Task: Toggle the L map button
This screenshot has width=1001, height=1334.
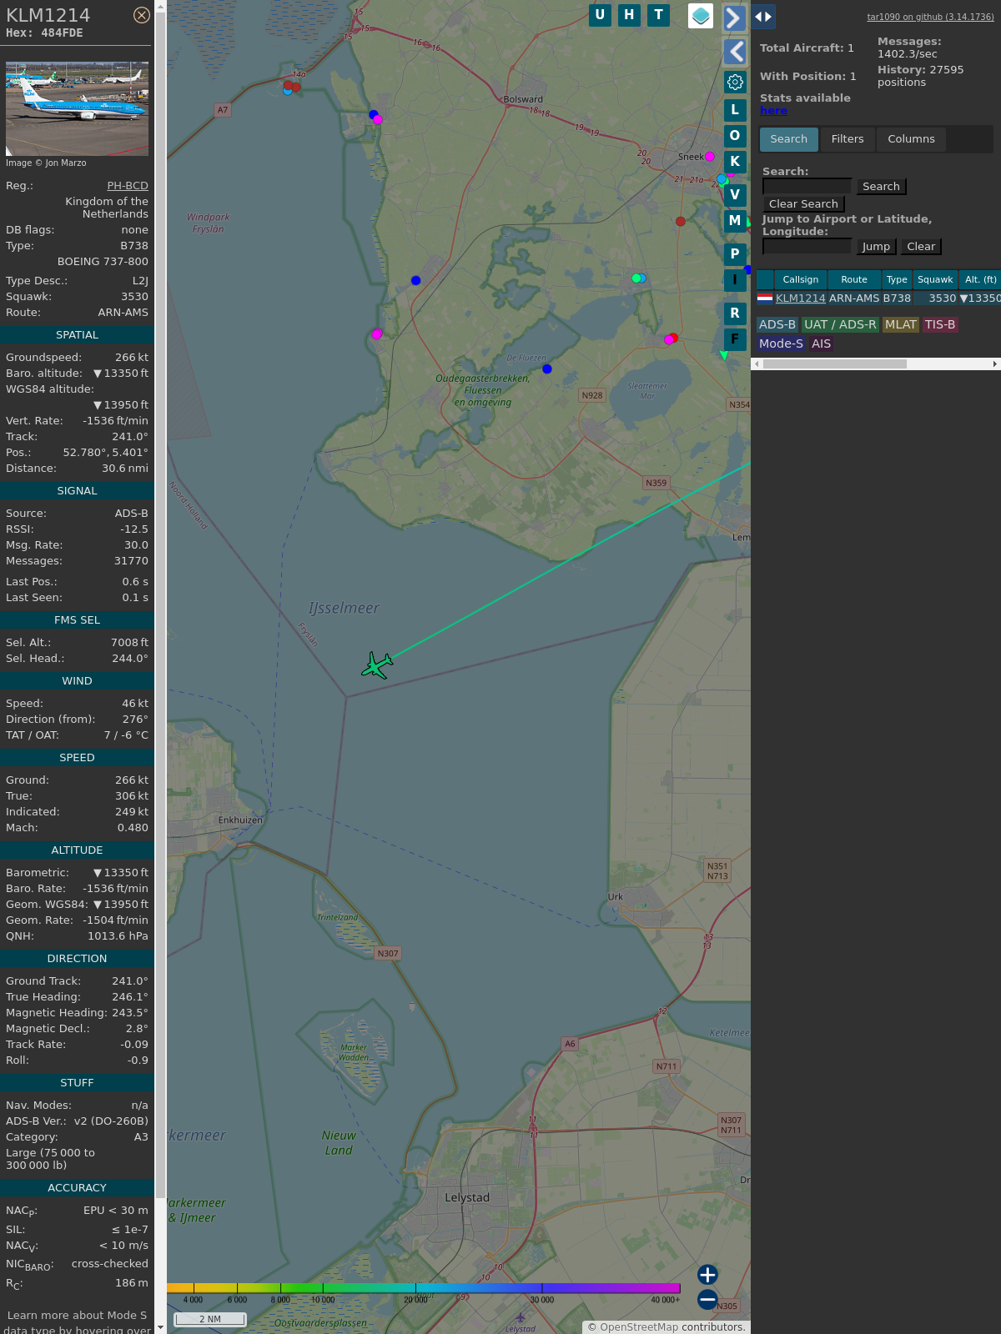Action: 735,109
